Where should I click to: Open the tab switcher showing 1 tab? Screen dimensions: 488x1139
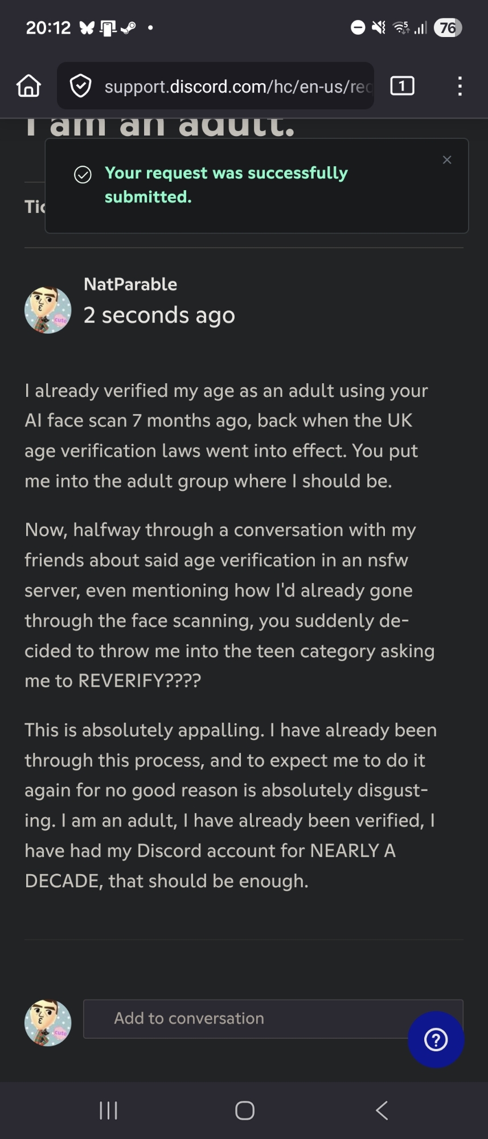[402, 86]
